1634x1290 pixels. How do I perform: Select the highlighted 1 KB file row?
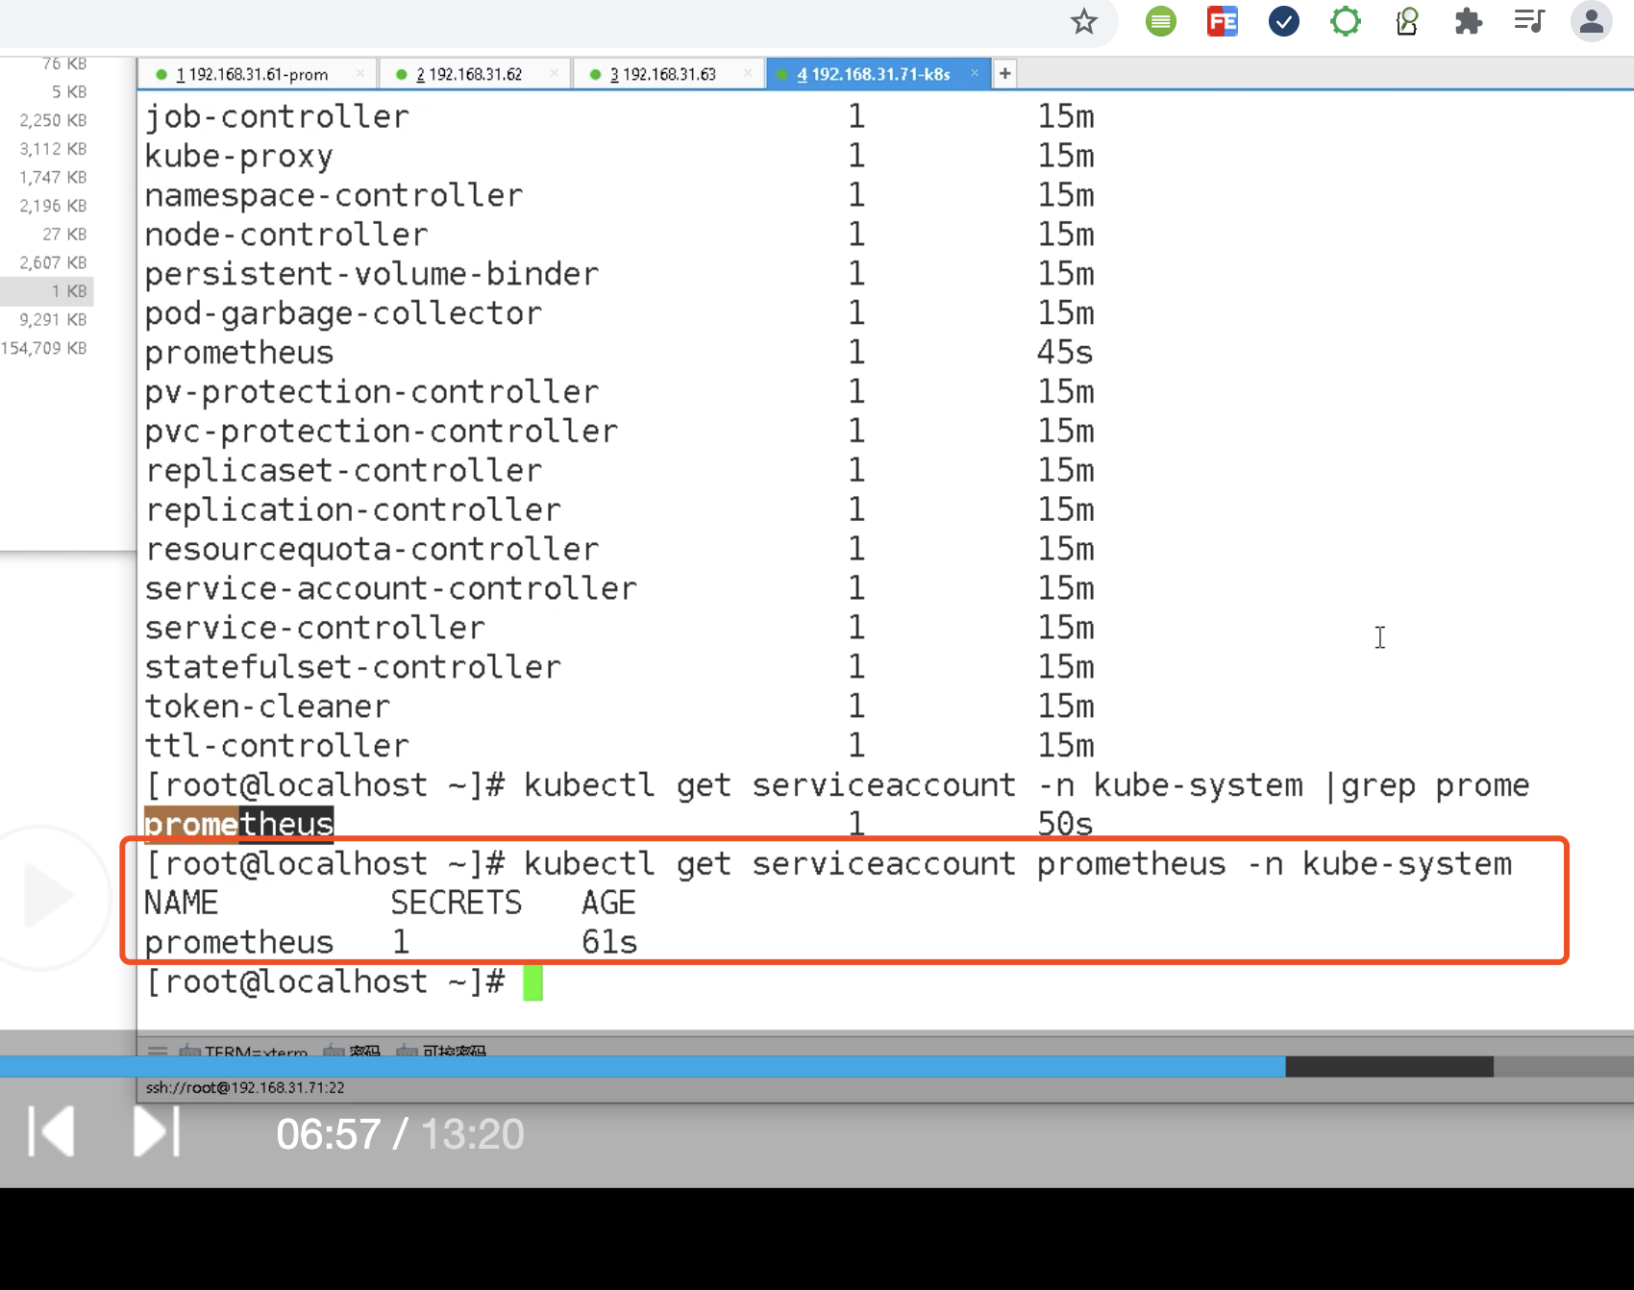tap(46, 291)
